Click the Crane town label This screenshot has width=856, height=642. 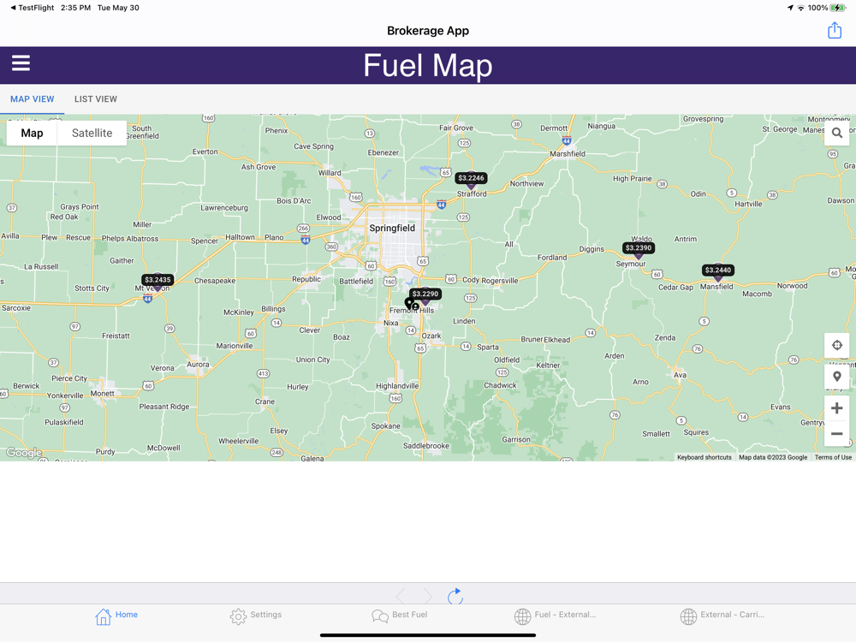tap(265, 401)
